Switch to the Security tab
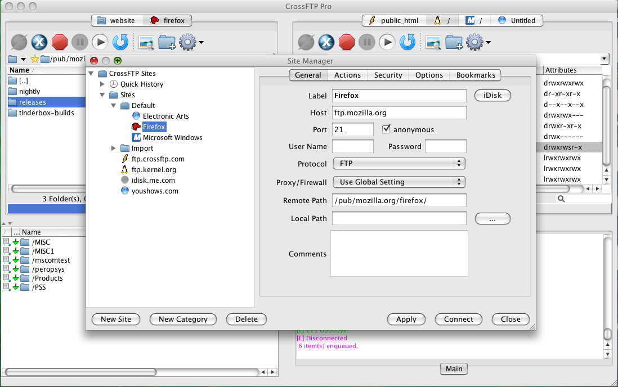Viewport: 618px width, 387px height. pyautogui.click(x=388, y=75)
